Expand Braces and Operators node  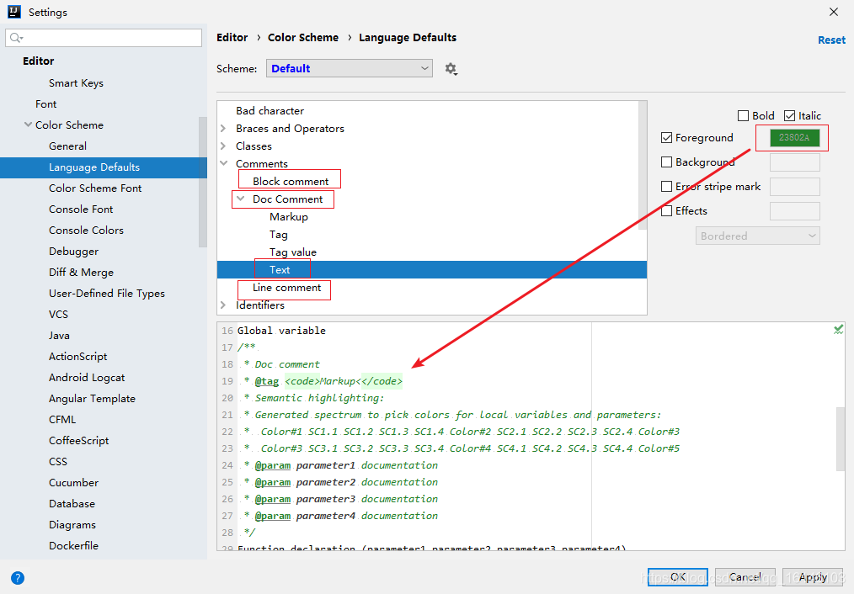[x=223, y=129]
